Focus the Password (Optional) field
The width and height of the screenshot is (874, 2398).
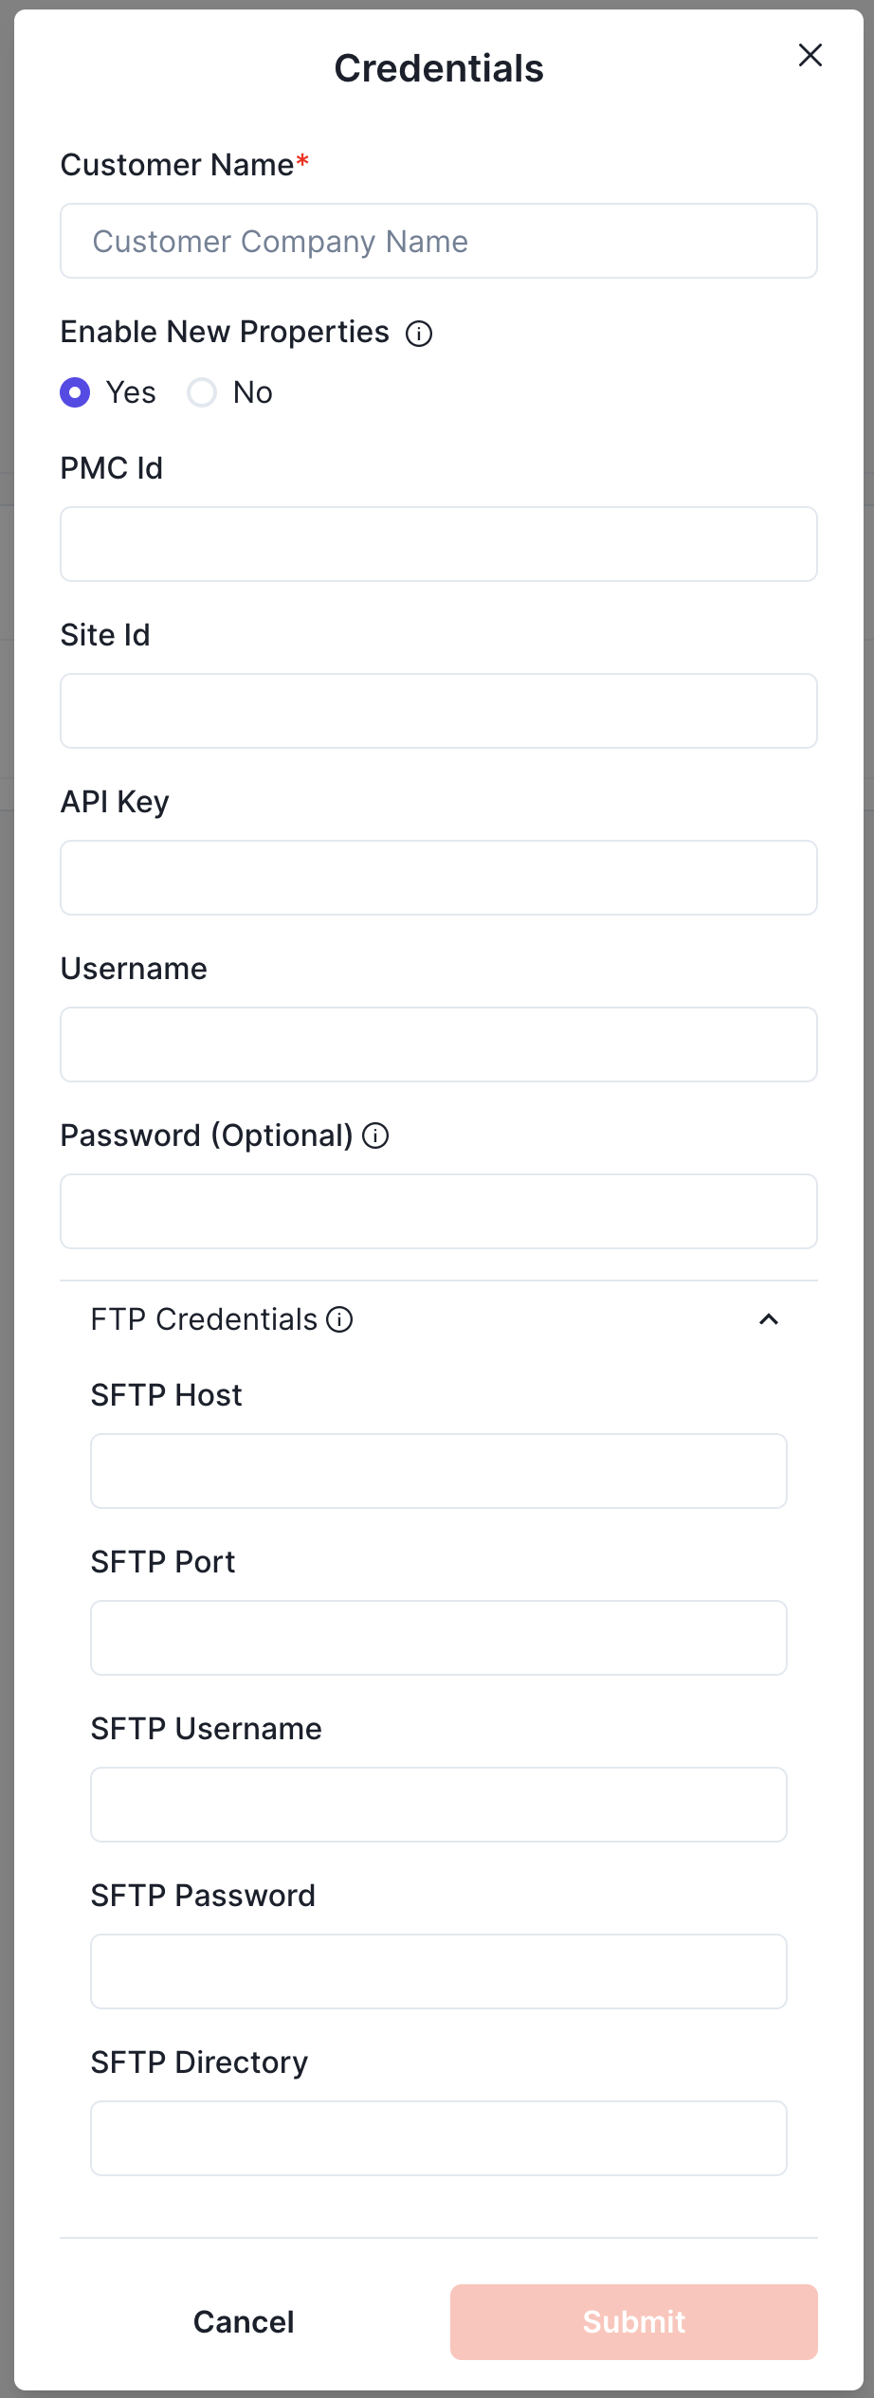coord(438,1211)
